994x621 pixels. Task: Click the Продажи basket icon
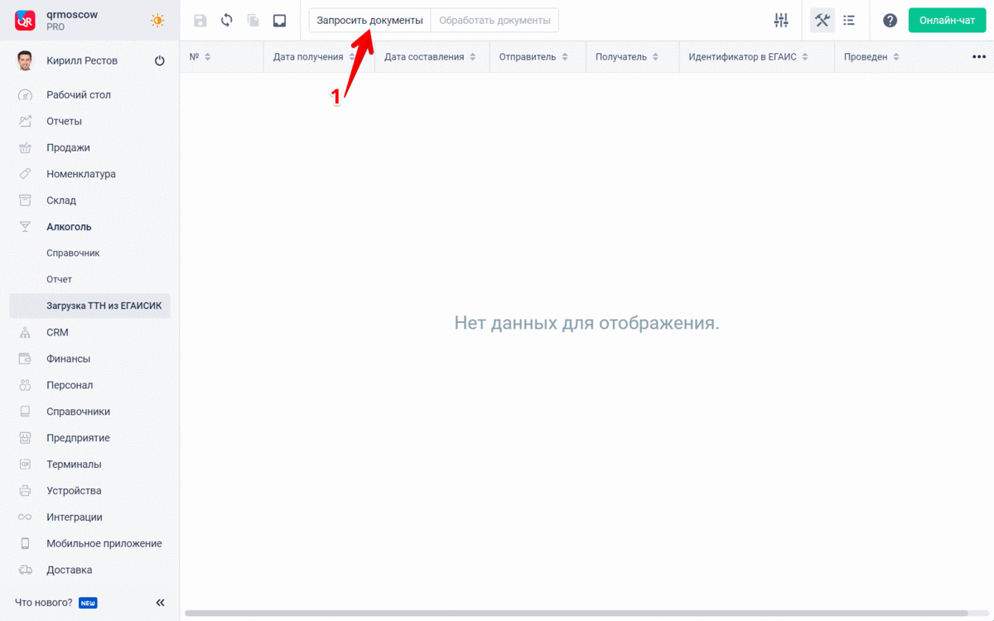click(25, 147)
